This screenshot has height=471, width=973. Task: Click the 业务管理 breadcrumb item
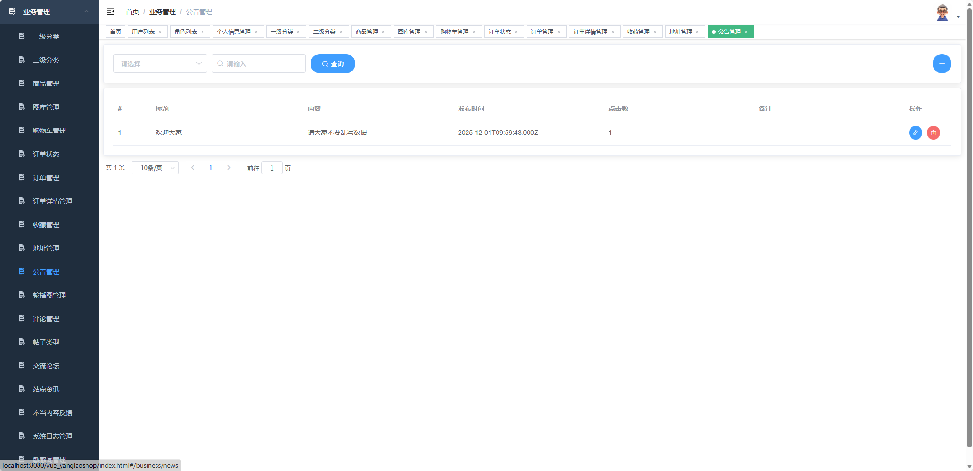click(163, 12)
